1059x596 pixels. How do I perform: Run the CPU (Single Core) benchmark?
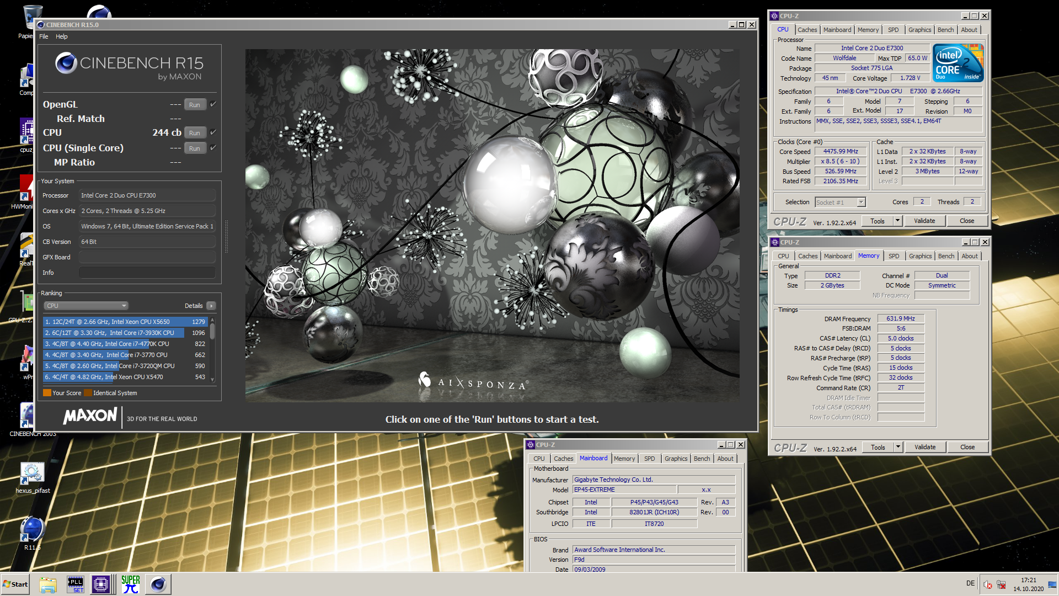(x=195, y=148)
